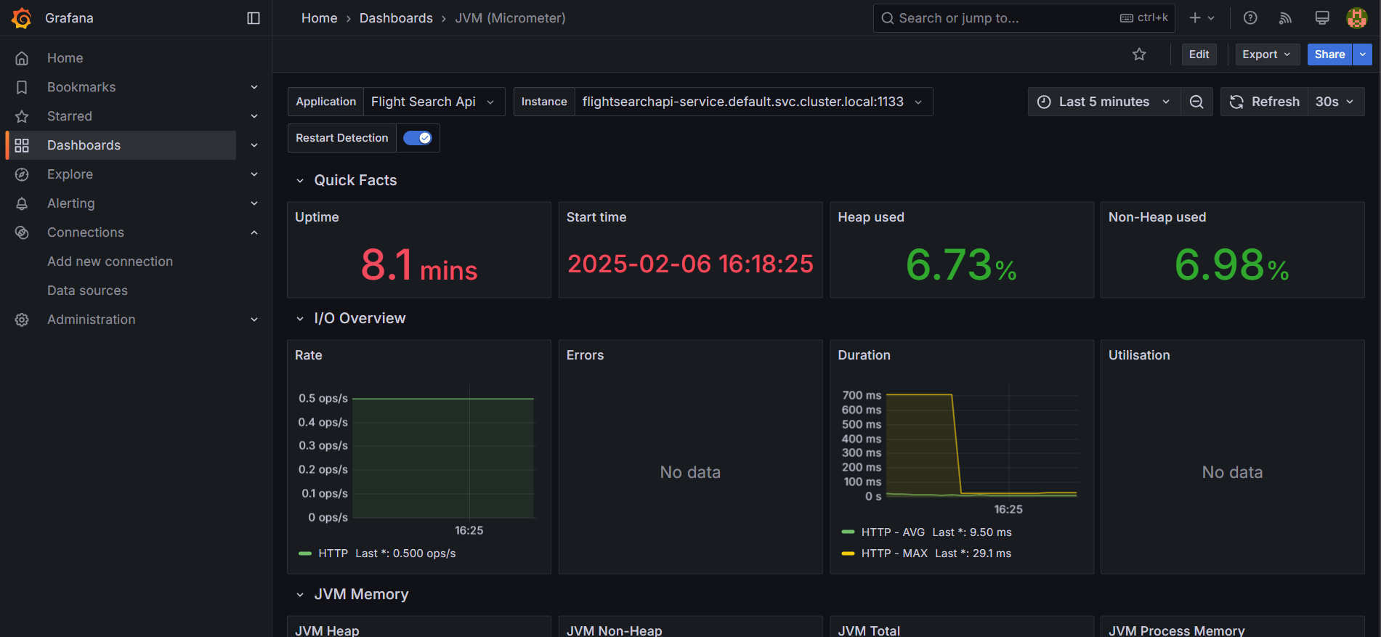The width and height of the screenshot is (1381, 637).
Task: Click the Edit dashboard button
Action: click(x=1199, y=54)
